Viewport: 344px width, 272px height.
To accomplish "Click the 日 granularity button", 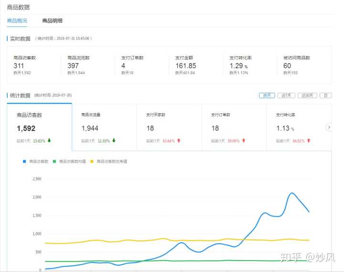I will (325, 95).
